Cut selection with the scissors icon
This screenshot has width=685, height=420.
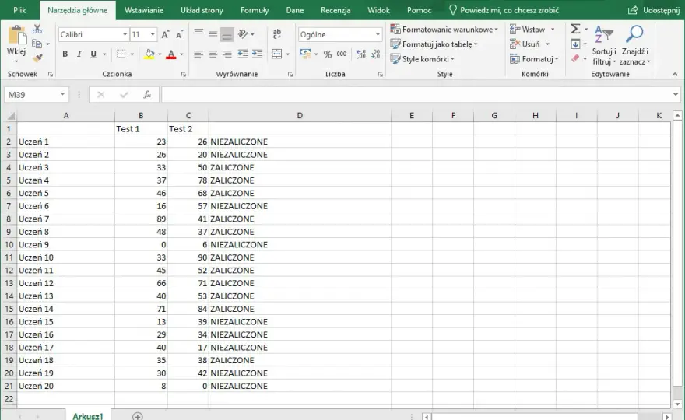coord(37,30)
